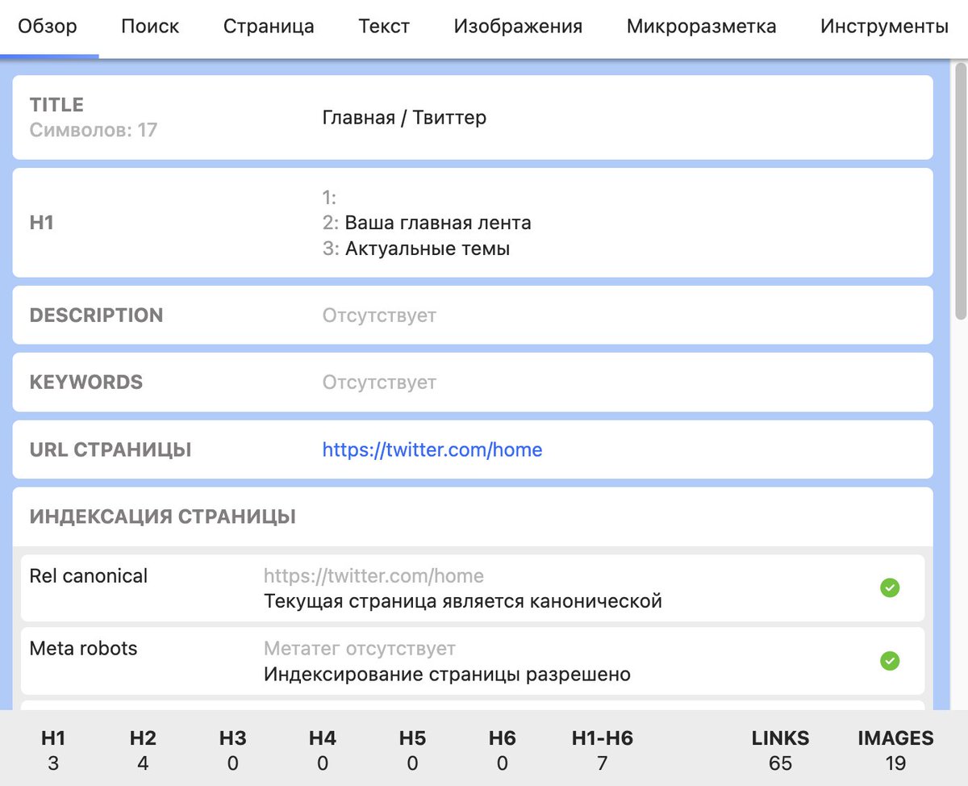
Task: Click the Rel canonical row label
Action: [89, 576]
